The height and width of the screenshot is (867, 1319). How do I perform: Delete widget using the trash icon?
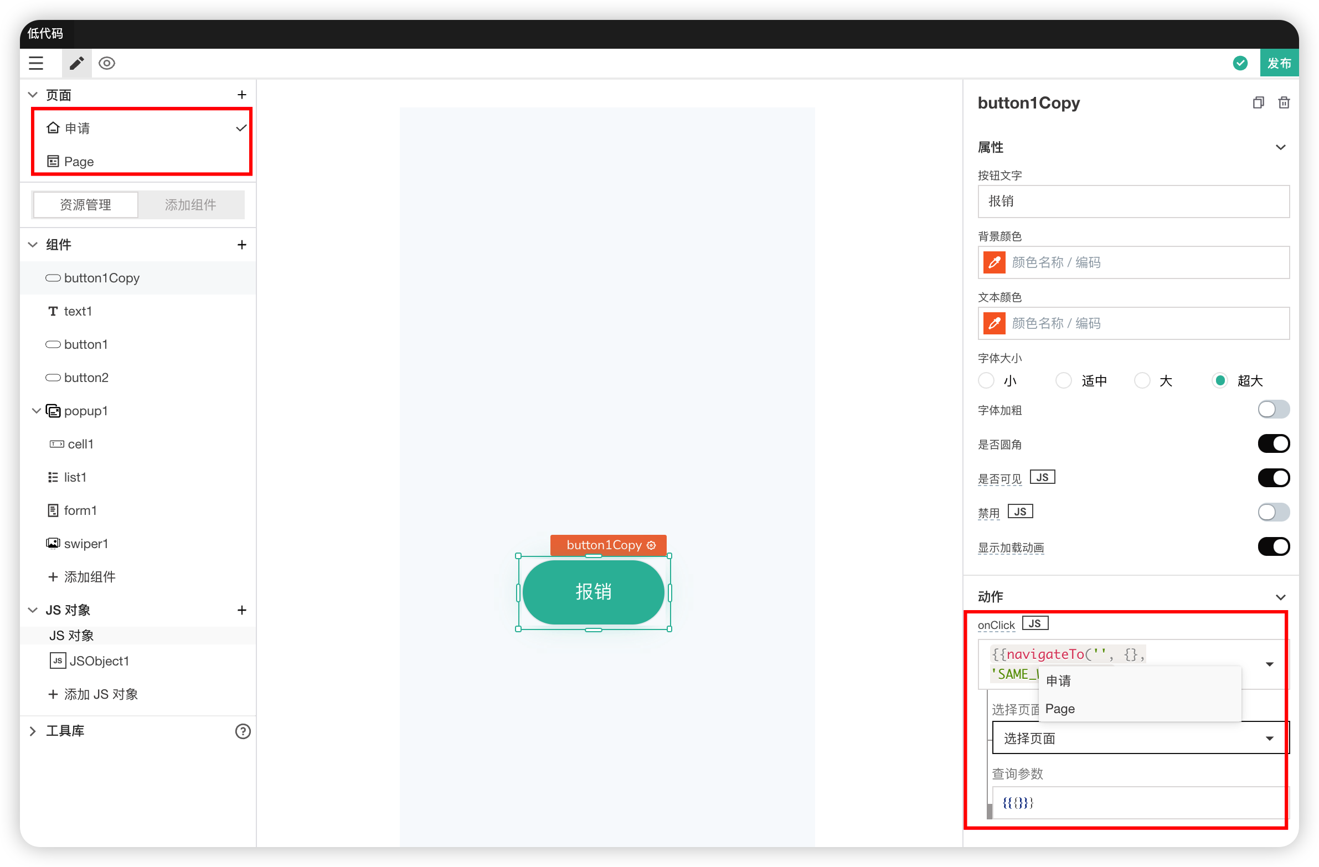1284,103
